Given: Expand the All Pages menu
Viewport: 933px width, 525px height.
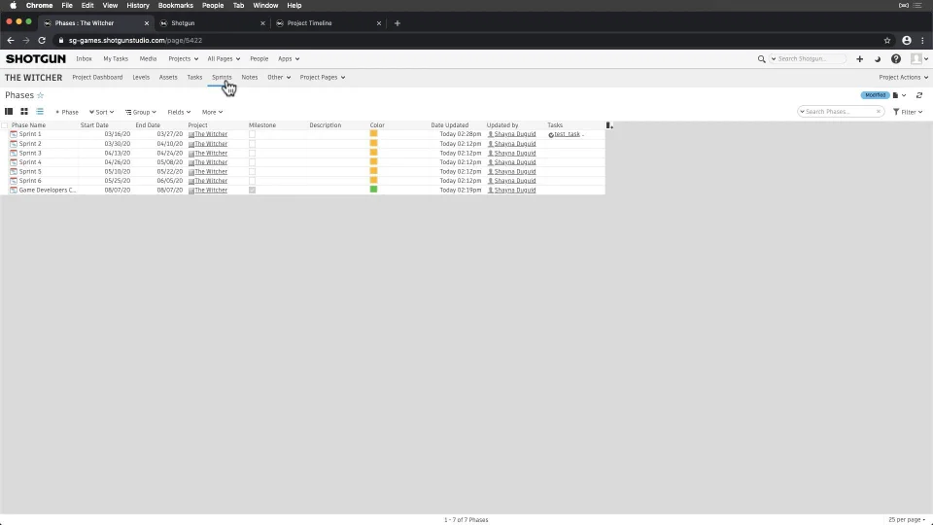Looking at the screenshot, I should (x=224, y=59).
